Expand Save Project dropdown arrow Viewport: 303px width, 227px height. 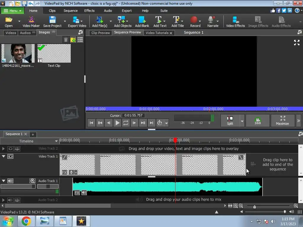(x=65, y=21)
